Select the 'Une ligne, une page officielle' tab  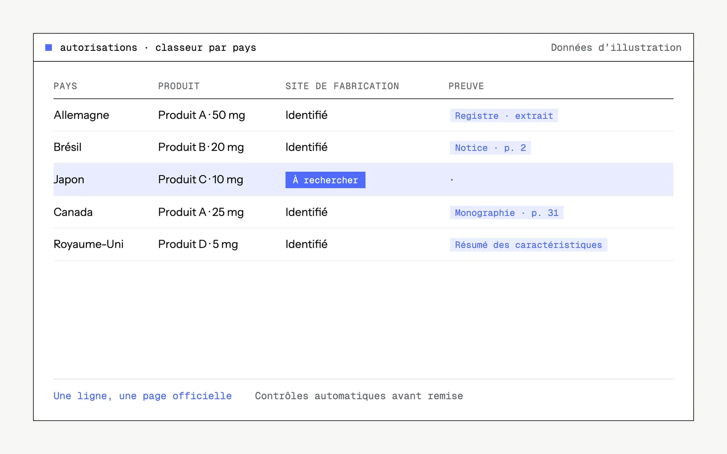pos(143,396)
